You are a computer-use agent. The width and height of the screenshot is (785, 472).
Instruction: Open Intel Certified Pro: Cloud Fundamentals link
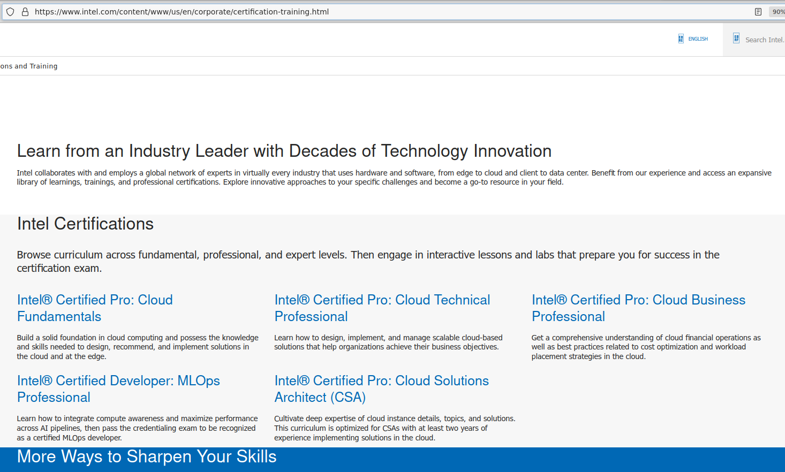[x=95, y=308]
